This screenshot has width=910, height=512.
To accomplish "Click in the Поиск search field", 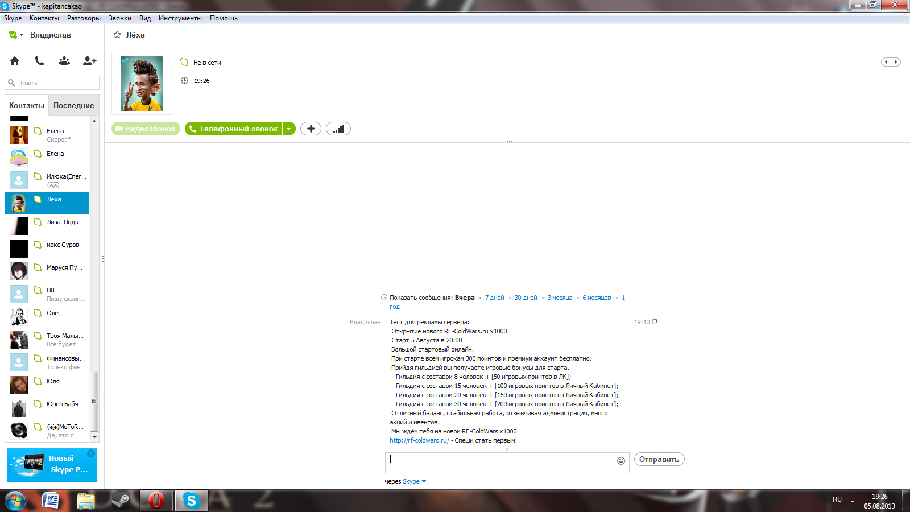I will coord(52,83).
